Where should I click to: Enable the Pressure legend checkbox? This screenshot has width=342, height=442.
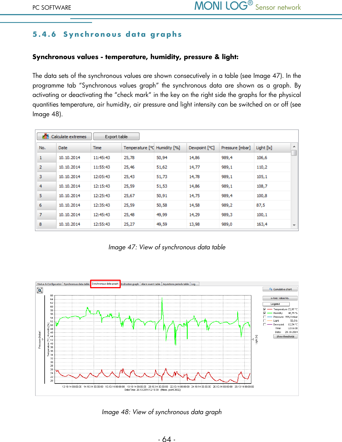[265, 317]
